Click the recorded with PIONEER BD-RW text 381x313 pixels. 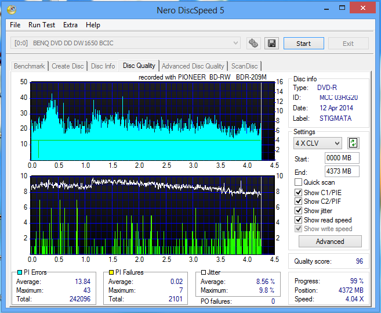click(202, 77)
